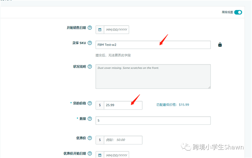Toggle the 高级视图 advanced view switch

238,12
